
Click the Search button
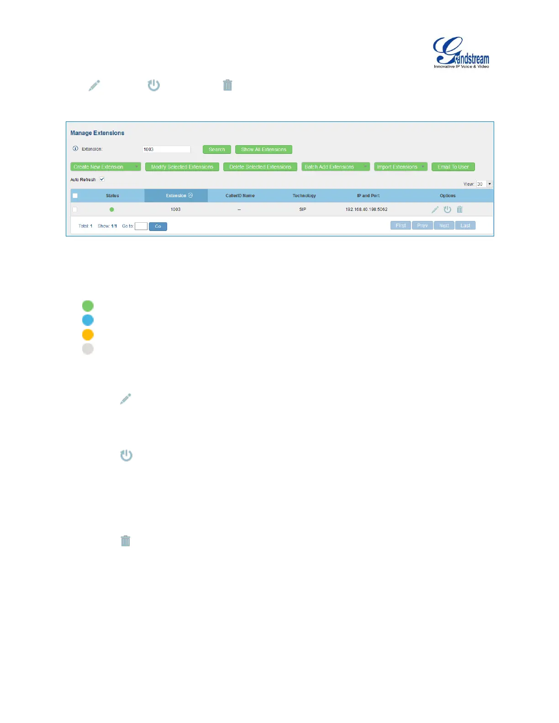pos(217,149)
